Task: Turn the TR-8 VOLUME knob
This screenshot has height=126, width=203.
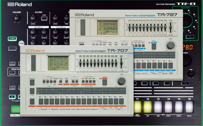Action: [x=17, y=18]
